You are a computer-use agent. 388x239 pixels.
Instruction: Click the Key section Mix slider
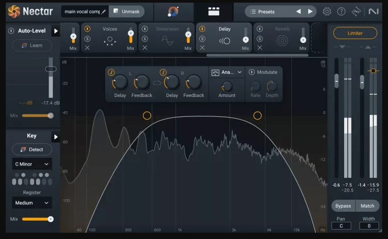[38, 219]
